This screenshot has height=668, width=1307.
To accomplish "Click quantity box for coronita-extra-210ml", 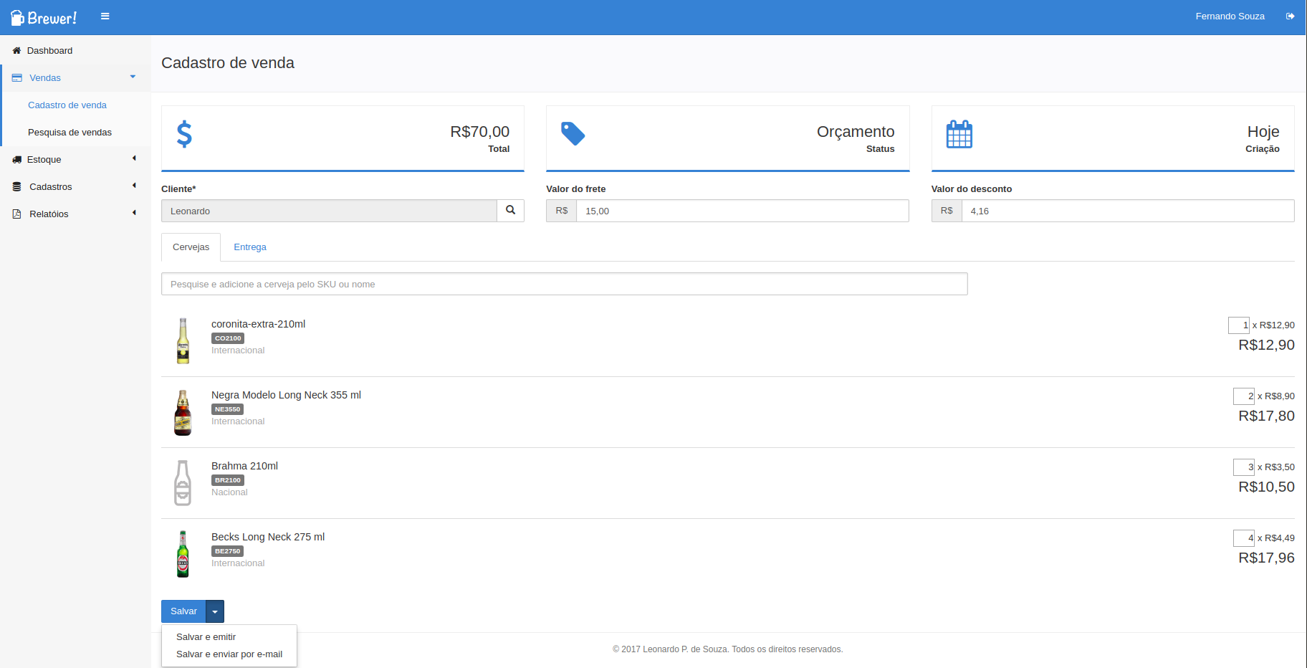I will tap(1239, 325).
